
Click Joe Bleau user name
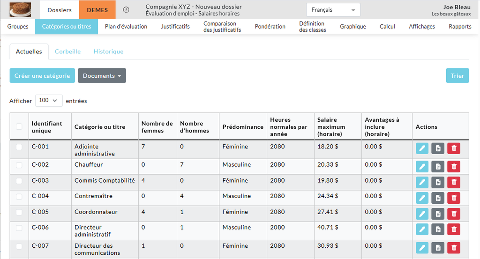click(457, 7)
